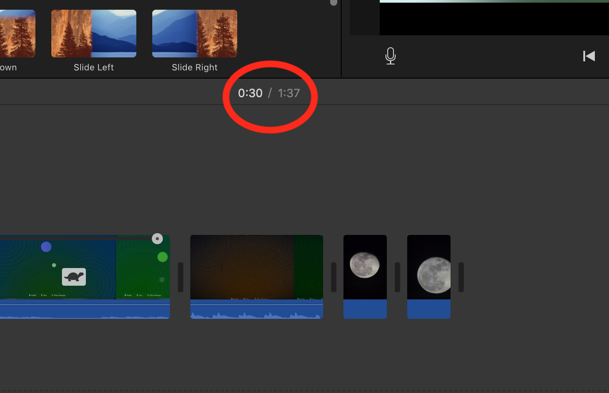Click the audio waveform of the orange clip
Screen dimensions: 609x393
tap(257, 309)
